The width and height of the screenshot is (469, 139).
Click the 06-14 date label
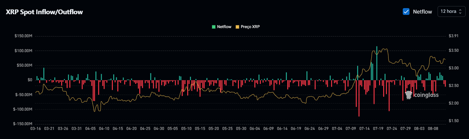[x=282, y=129]
